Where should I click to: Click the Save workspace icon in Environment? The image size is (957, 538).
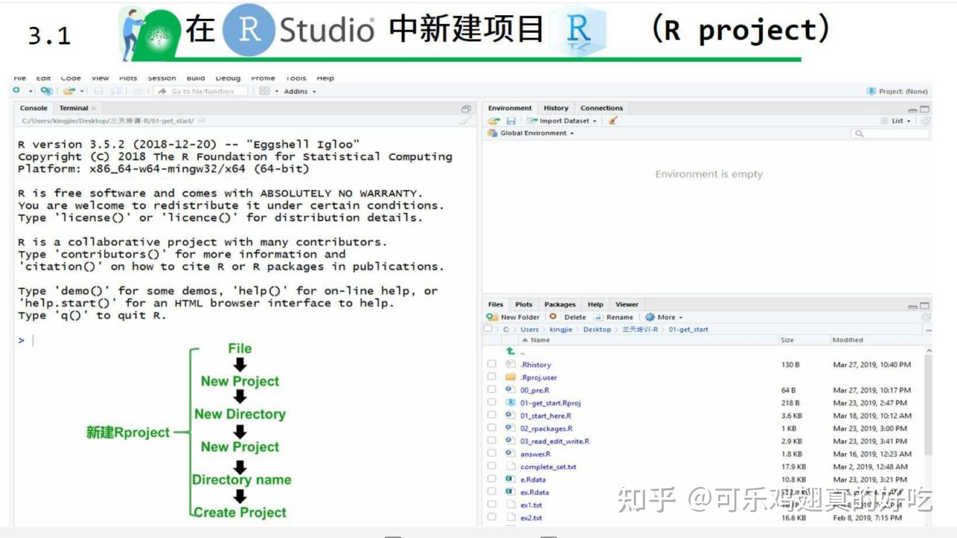pos(511,121)
